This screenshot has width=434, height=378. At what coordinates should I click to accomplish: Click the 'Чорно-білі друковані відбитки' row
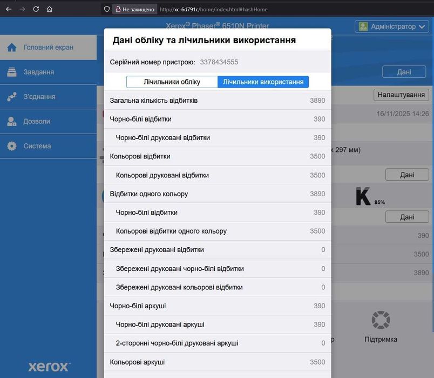pos(218,138)
